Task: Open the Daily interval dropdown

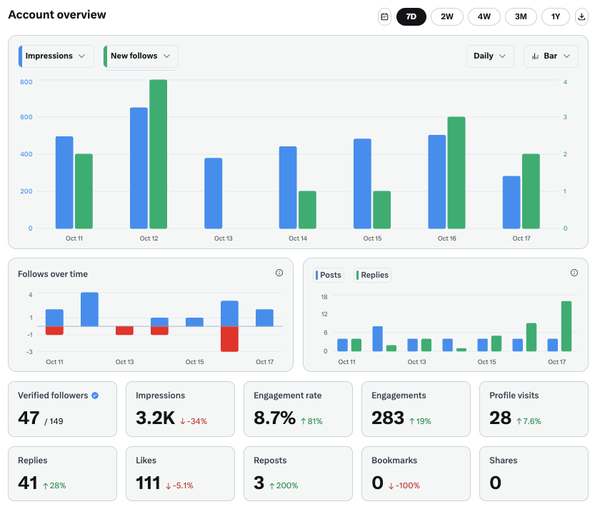Action: [x=490, y=56]
